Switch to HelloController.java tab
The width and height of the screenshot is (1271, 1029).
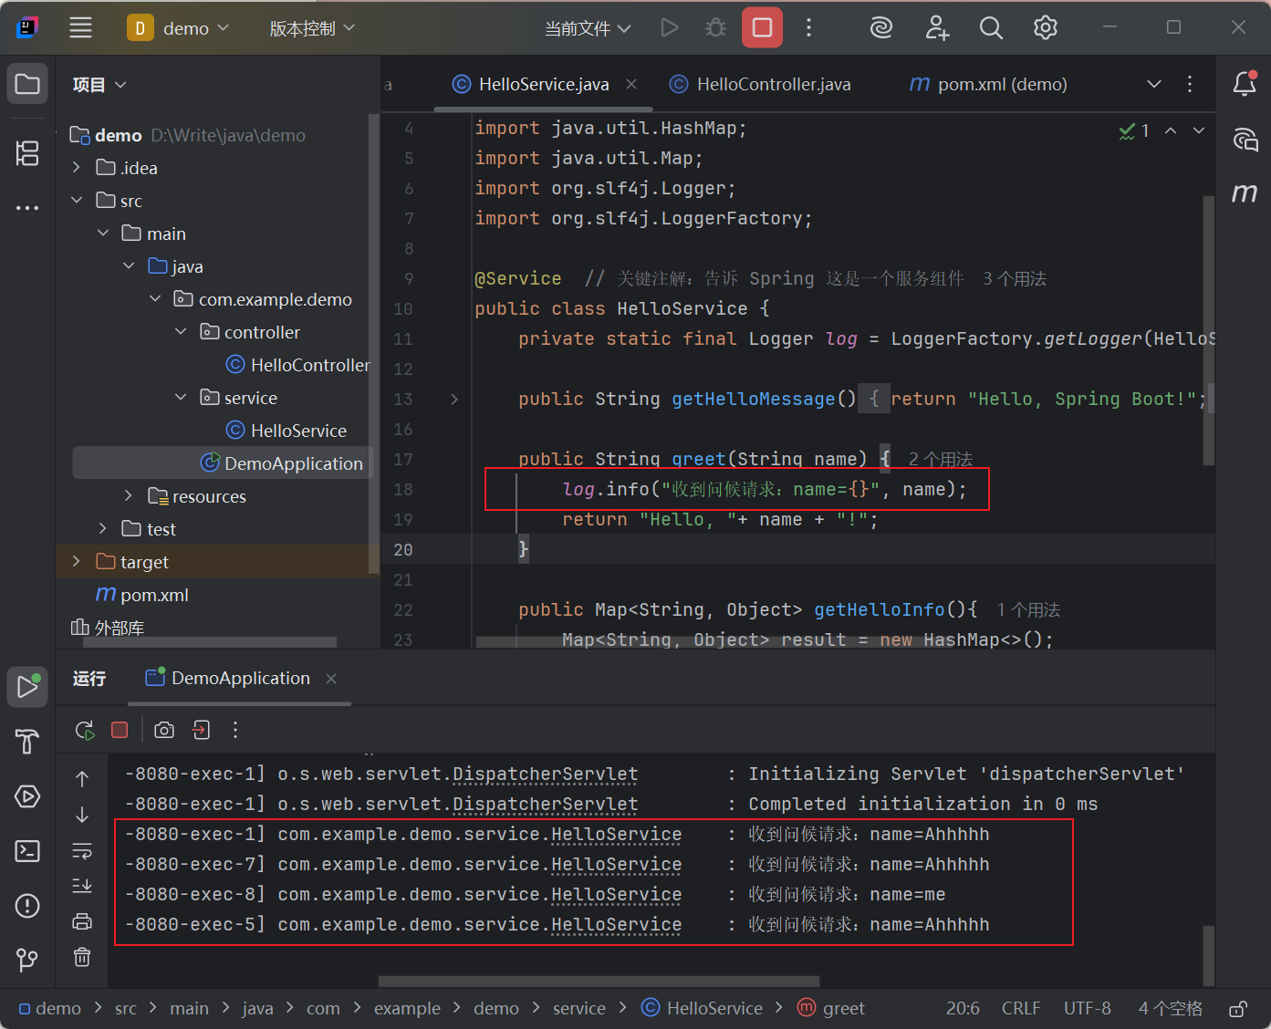pos(761,84)
